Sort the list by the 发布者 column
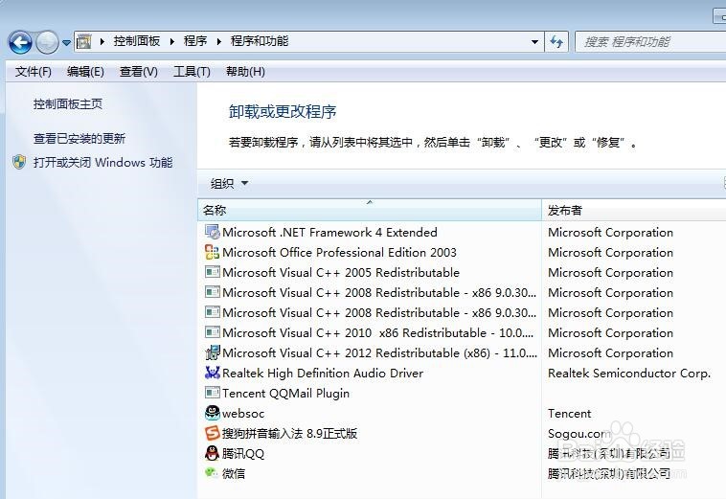 (x=634, y=210)
